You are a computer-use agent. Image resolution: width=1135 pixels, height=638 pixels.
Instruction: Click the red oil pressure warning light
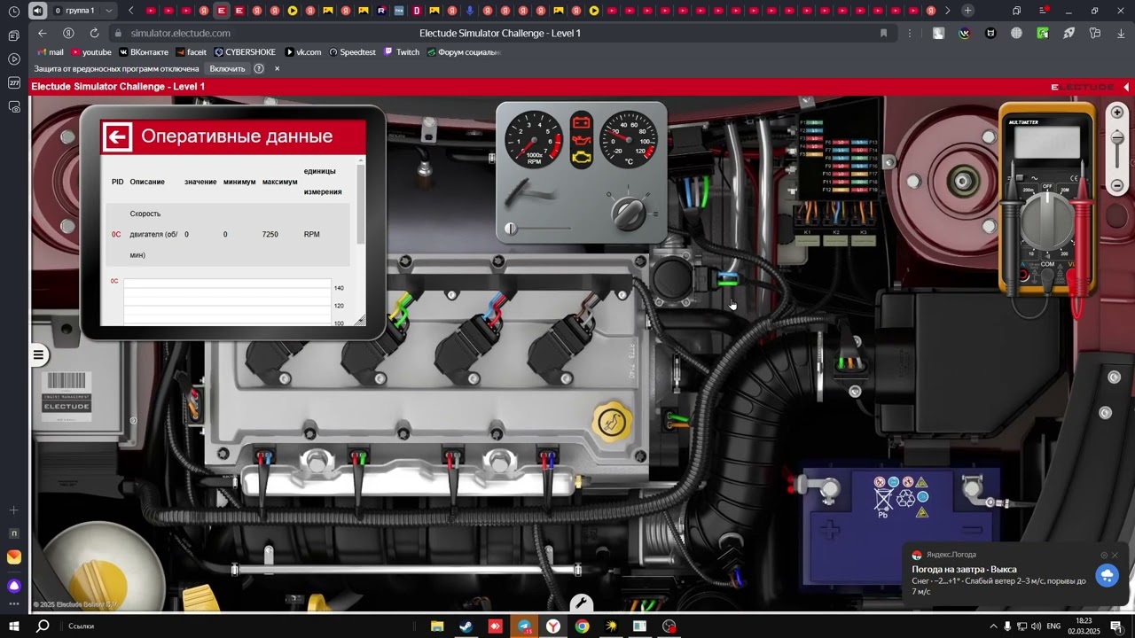click(582, 140)
